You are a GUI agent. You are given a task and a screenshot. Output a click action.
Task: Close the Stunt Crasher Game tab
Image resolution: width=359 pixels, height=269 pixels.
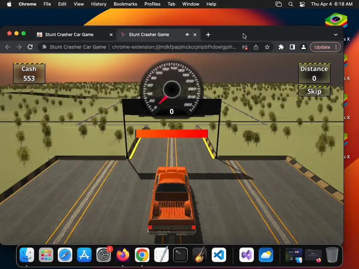195,35
